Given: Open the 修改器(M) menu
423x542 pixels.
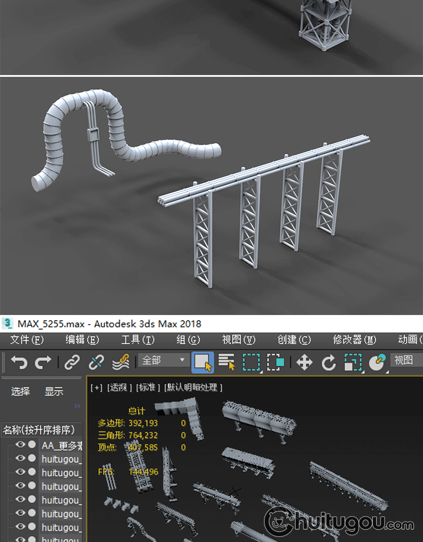Looking at the screenshot, I should point(354,339).
